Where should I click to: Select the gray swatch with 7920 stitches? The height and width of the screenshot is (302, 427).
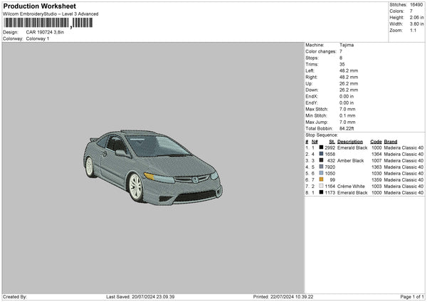click(x=322, y=167)
